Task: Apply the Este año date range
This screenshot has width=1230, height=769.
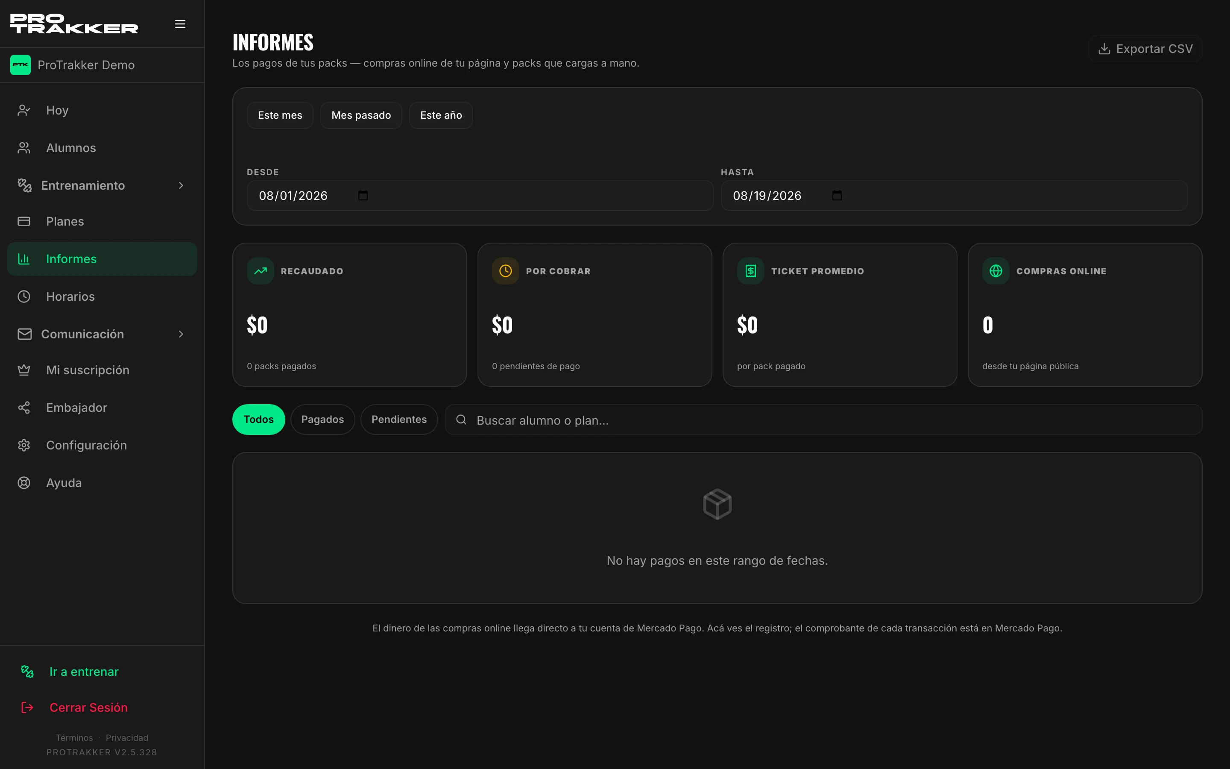Action: tap(441, 115)
